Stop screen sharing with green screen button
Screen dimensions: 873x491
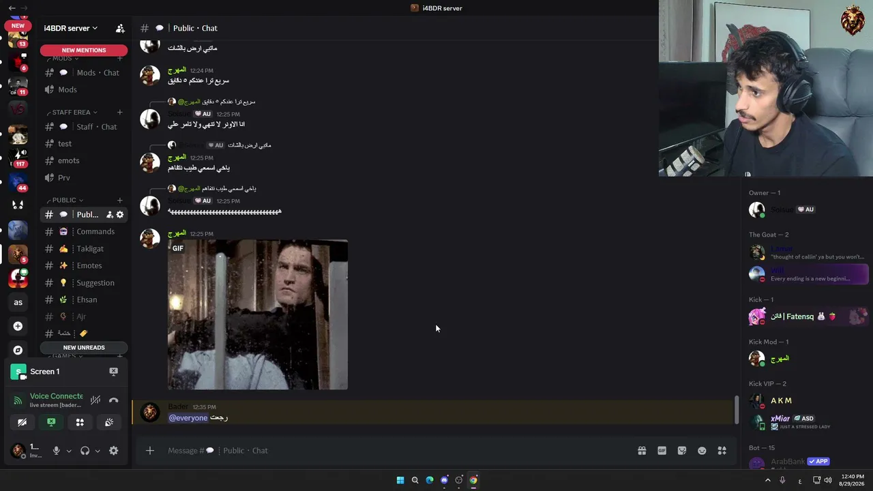[x=51, y=422]
